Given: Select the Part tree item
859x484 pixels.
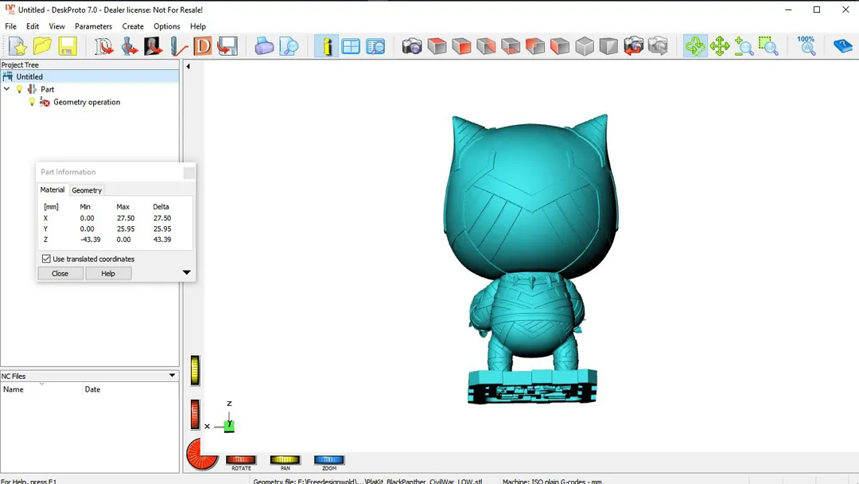Looking at the screenshot, I should pyautogui.click(x=47, y=89).
